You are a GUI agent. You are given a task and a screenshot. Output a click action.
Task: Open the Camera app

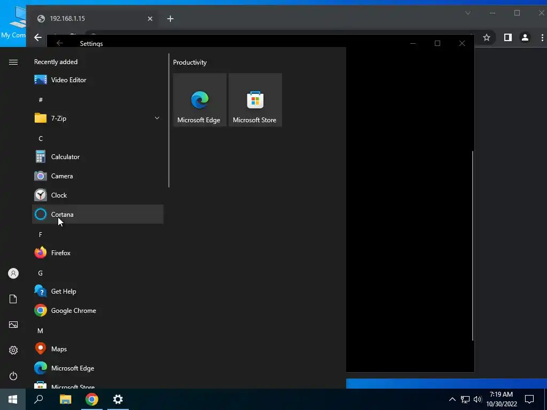coord(98,176)
